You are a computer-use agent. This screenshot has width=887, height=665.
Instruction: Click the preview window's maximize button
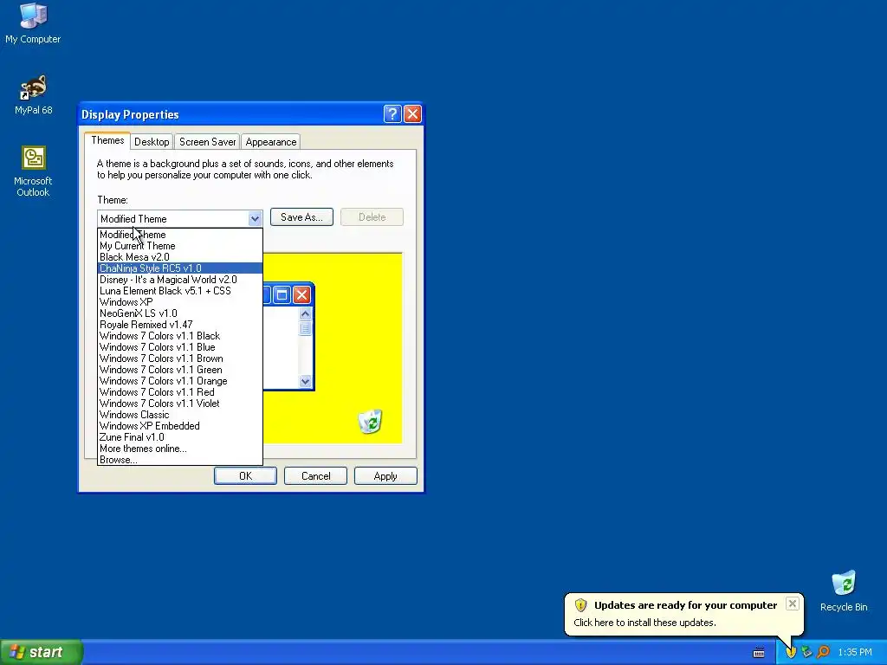tap(282, 294)
